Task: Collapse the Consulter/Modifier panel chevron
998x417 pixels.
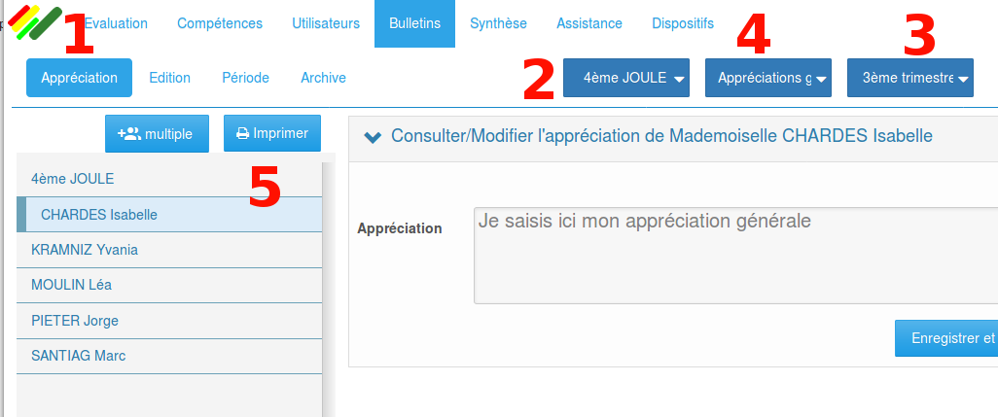Action: tap(373, 136)
